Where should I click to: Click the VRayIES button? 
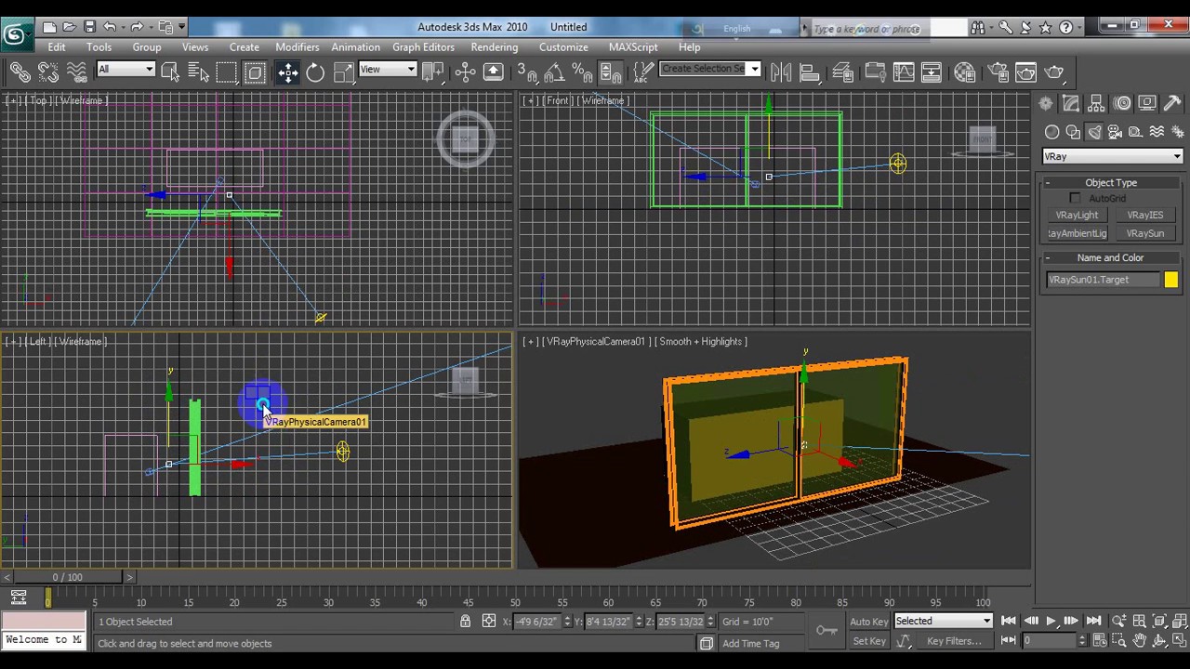point(1145,215)
